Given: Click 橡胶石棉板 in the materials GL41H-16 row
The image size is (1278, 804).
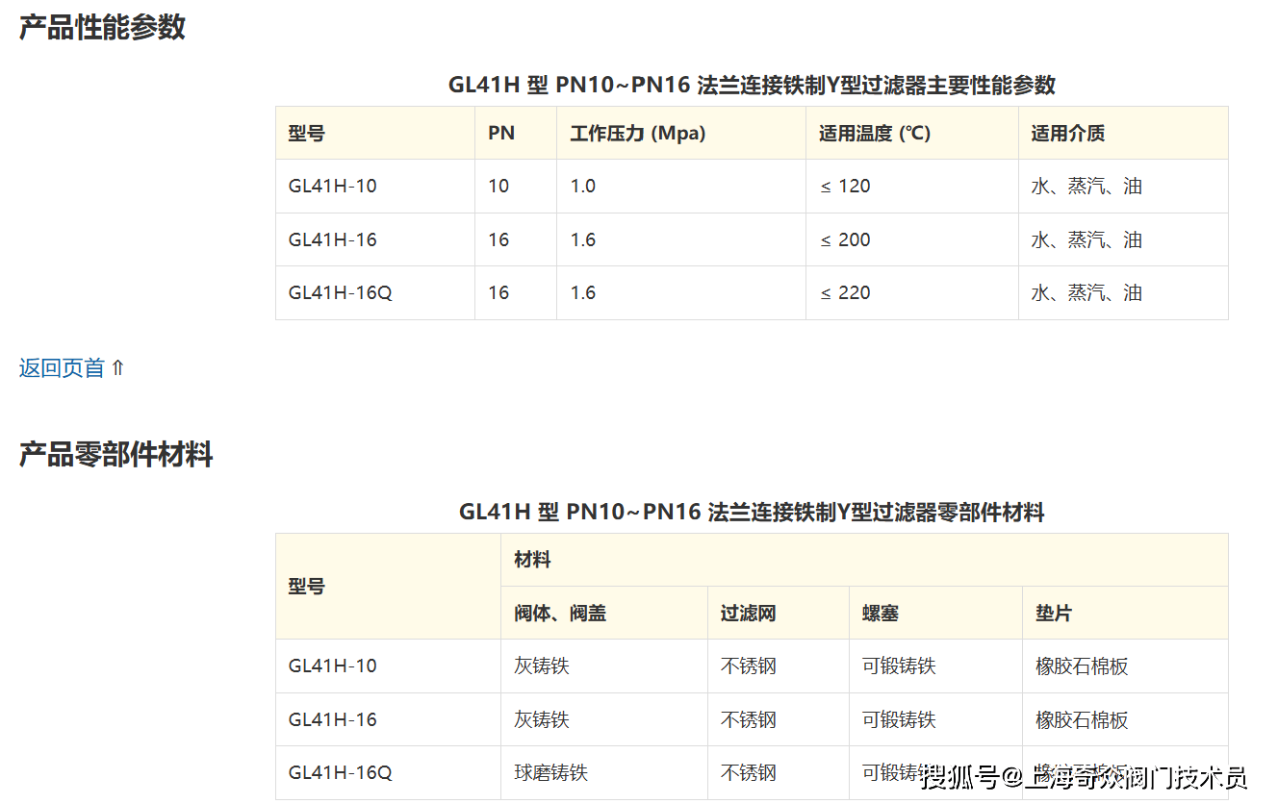Looking at the screenshot, I should pyautogui.click(x=1082, y=719).
